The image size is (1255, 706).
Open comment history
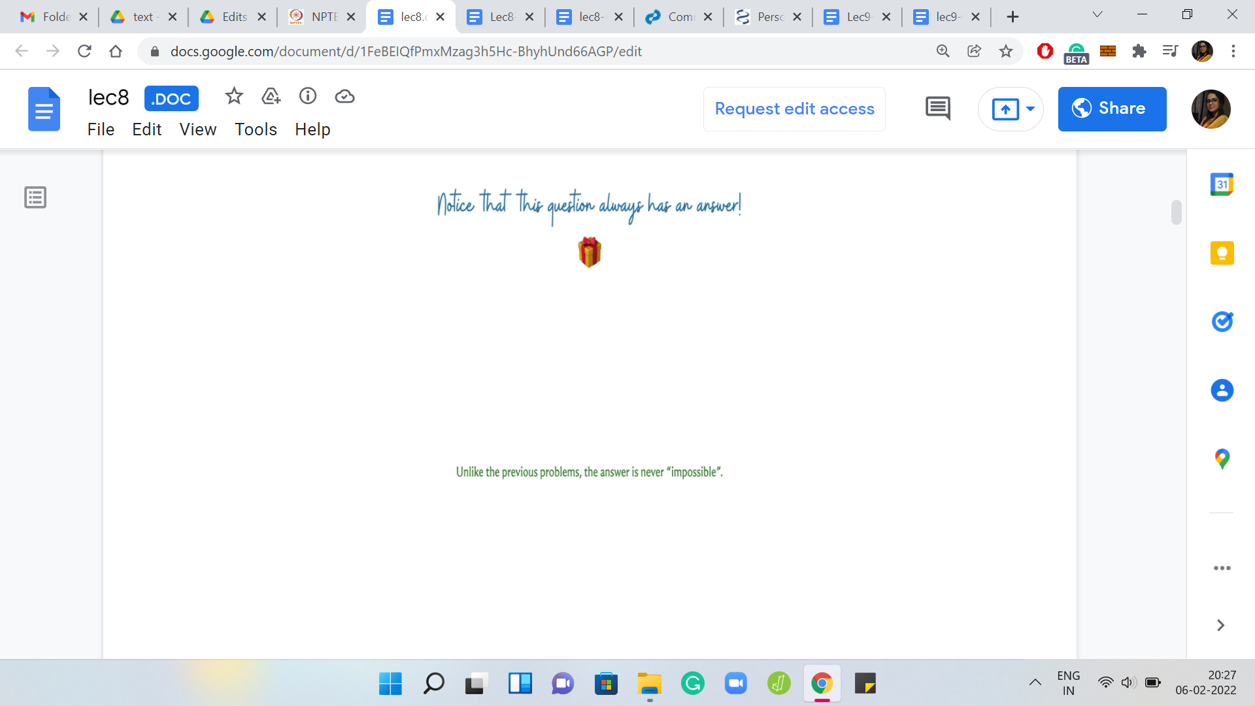pyautogui.click(x=938, y=109)
